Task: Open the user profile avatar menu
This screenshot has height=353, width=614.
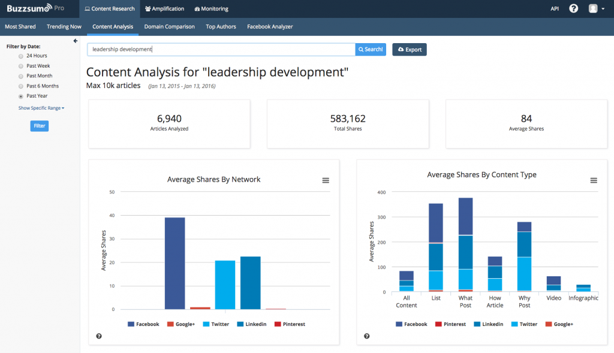Action: click(x=595, y=9)
